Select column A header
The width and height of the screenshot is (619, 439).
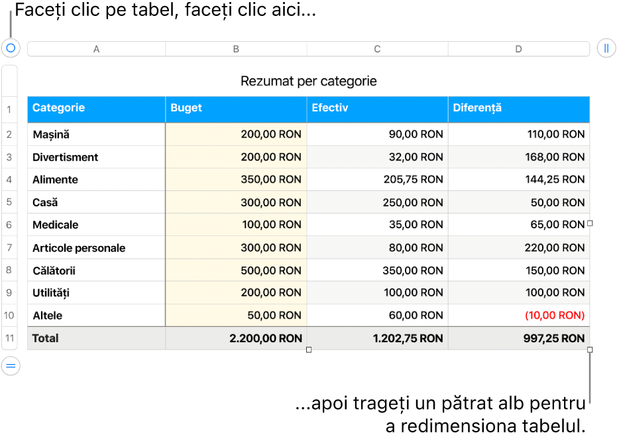[96, 49]
